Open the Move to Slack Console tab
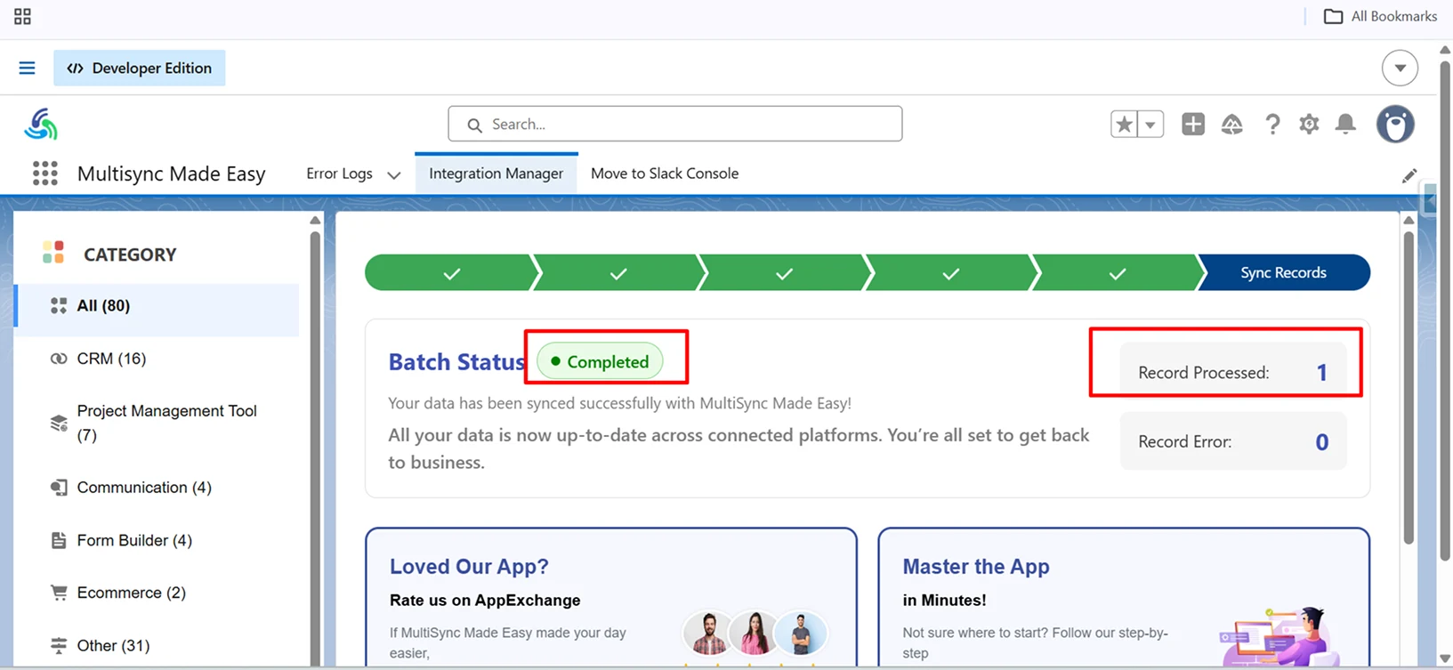Viewport: 1453px width, 670px height. click(x=665, y=174)
